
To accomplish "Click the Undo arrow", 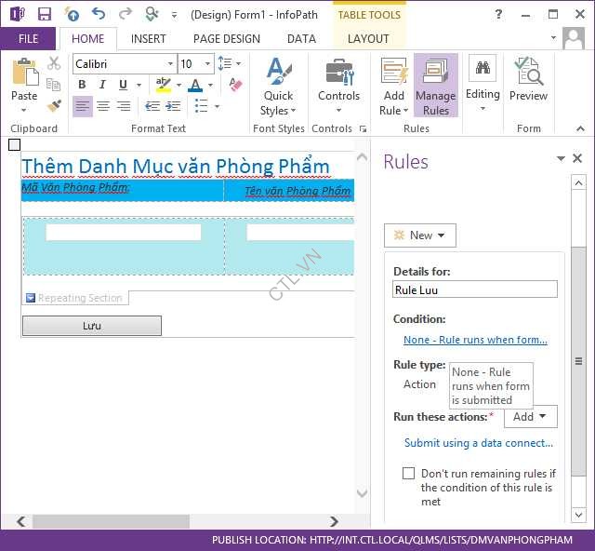I will (99, 14).
